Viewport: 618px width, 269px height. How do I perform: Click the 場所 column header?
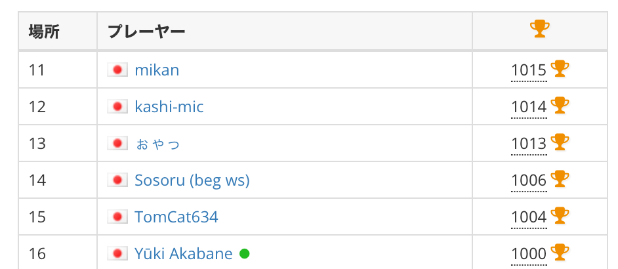(x=44, y=31)
